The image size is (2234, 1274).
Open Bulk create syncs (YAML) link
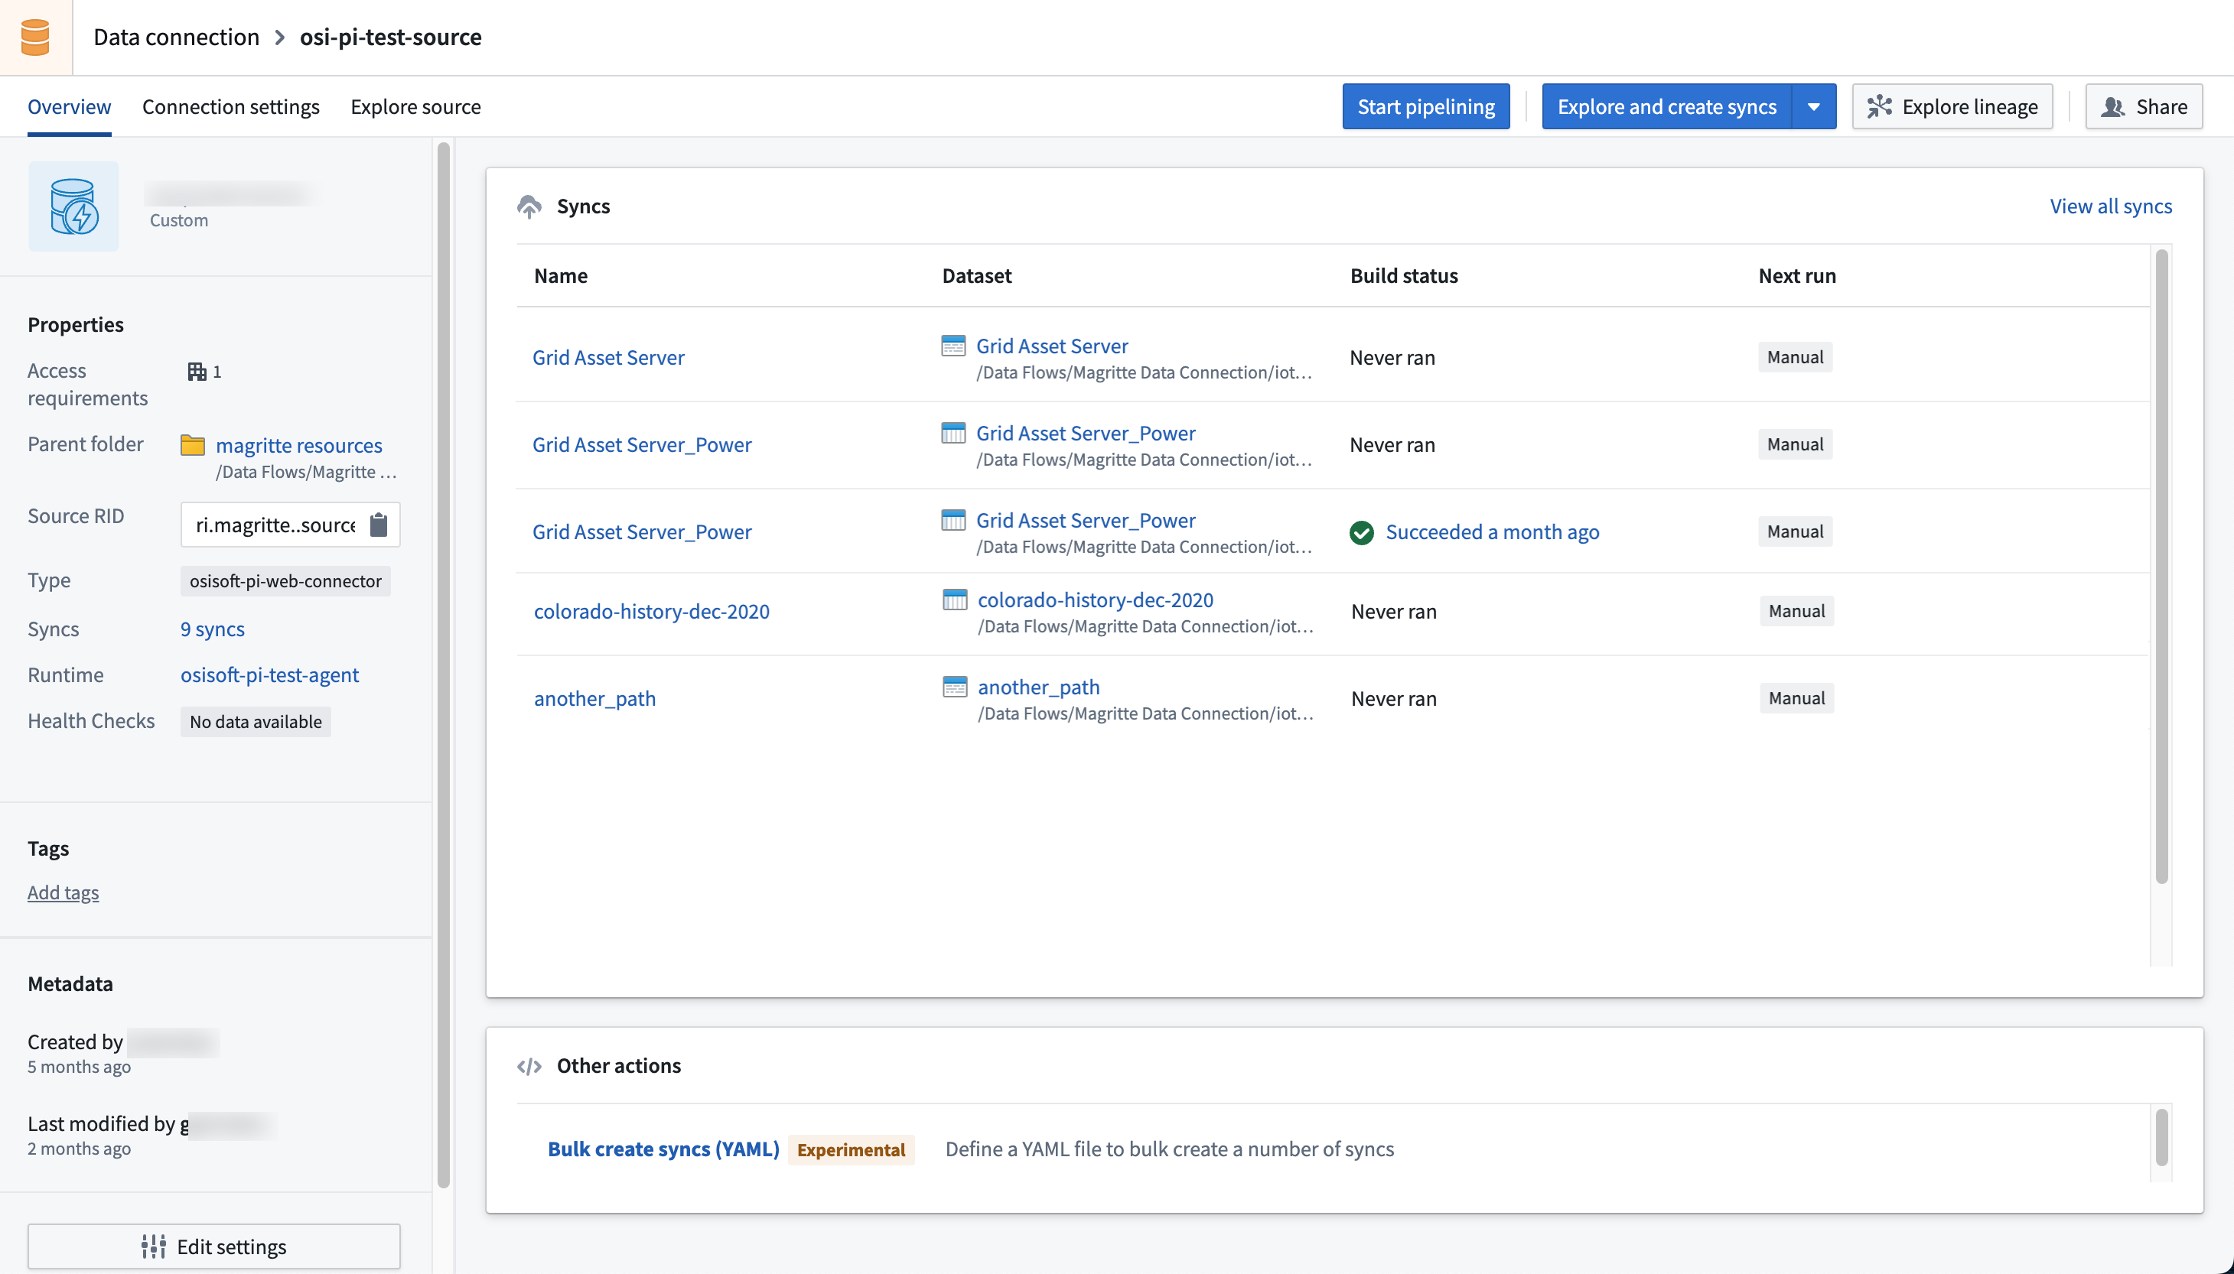click(663, 1149)
